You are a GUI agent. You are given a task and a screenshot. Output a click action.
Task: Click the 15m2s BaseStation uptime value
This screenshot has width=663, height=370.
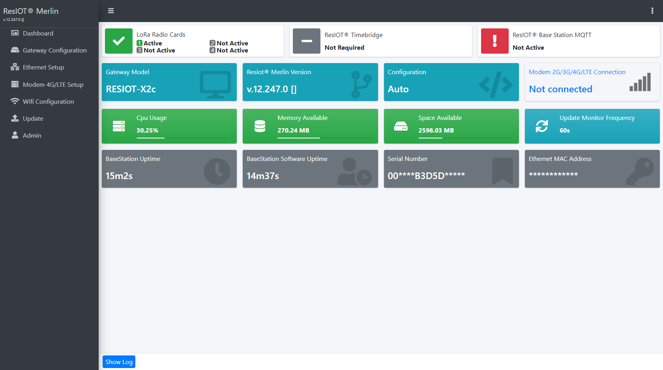[119, 176]
